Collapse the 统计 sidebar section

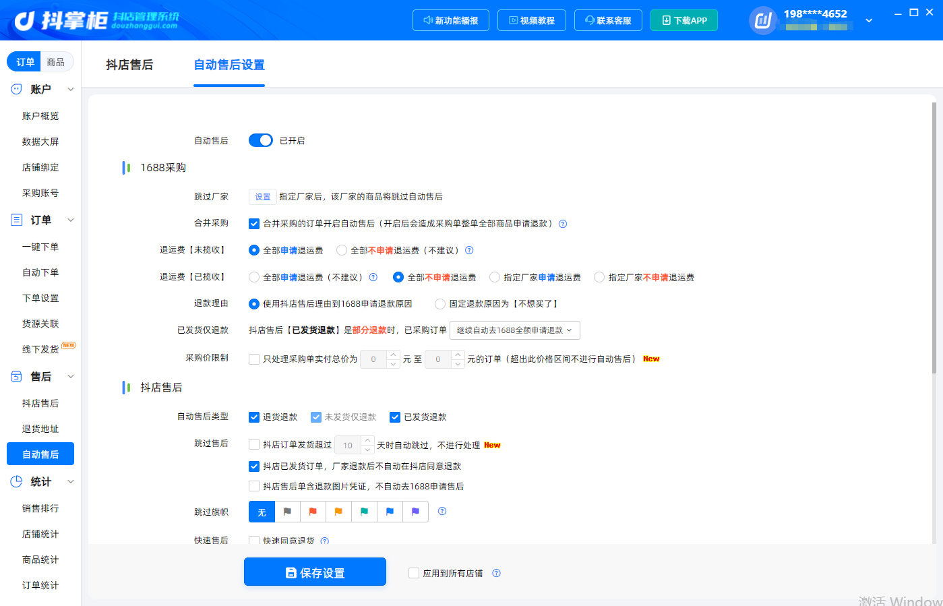click(71, 481)
